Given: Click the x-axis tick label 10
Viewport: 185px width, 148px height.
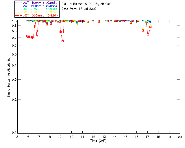Looking at the screenshot, I should coord(71,137).
